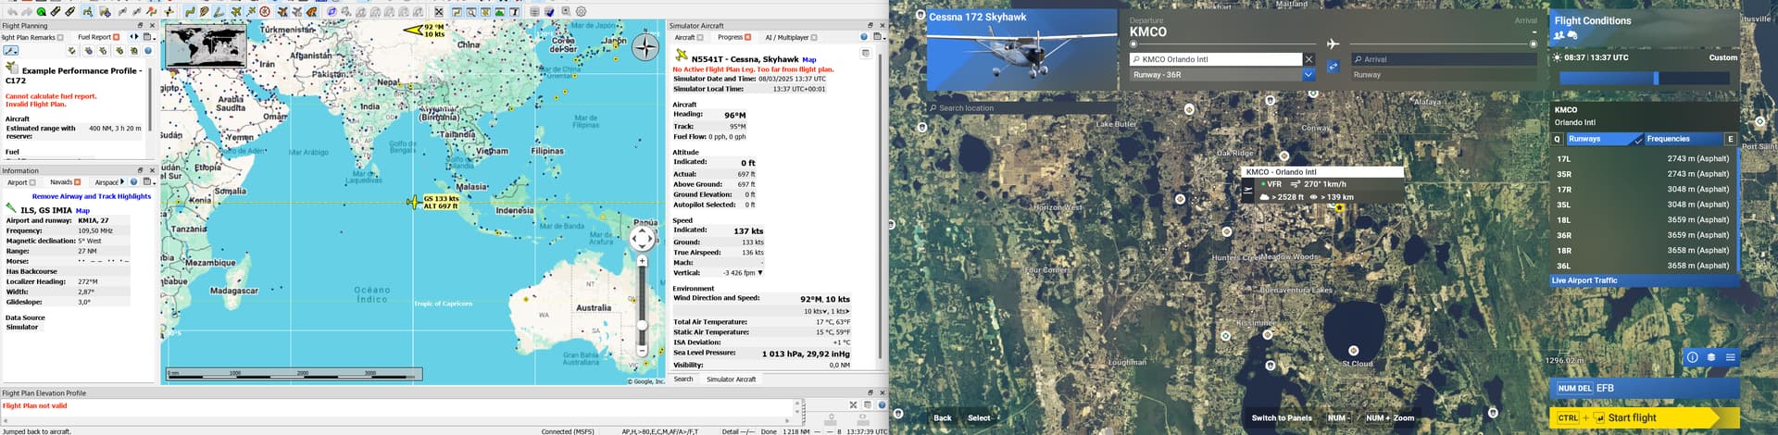Click the aircraft symbol on the Little Navmap map
The width and height of the screenshot is (1778, 435).
click(x=413, y=202)
